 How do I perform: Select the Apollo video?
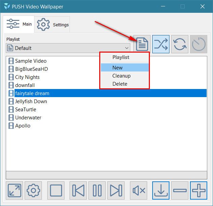tap(23, 126)
